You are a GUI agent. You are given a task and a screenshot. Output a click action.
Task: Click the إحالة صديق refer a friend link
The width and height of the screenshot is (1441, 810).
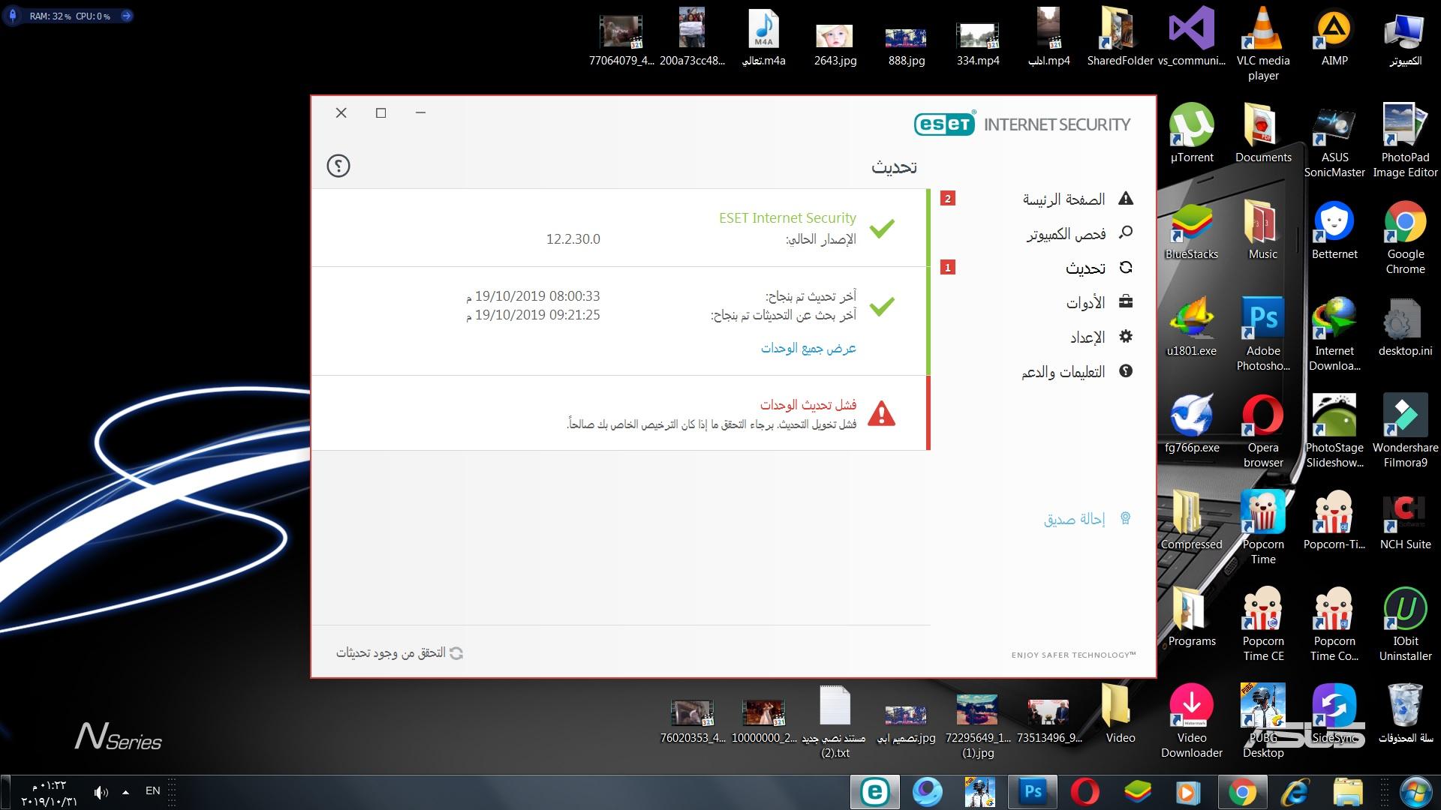tap(1074, 519)
